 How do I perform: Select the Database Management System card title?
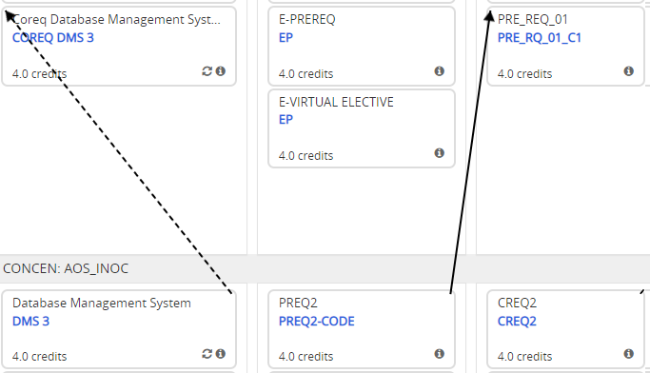(102, 303)
